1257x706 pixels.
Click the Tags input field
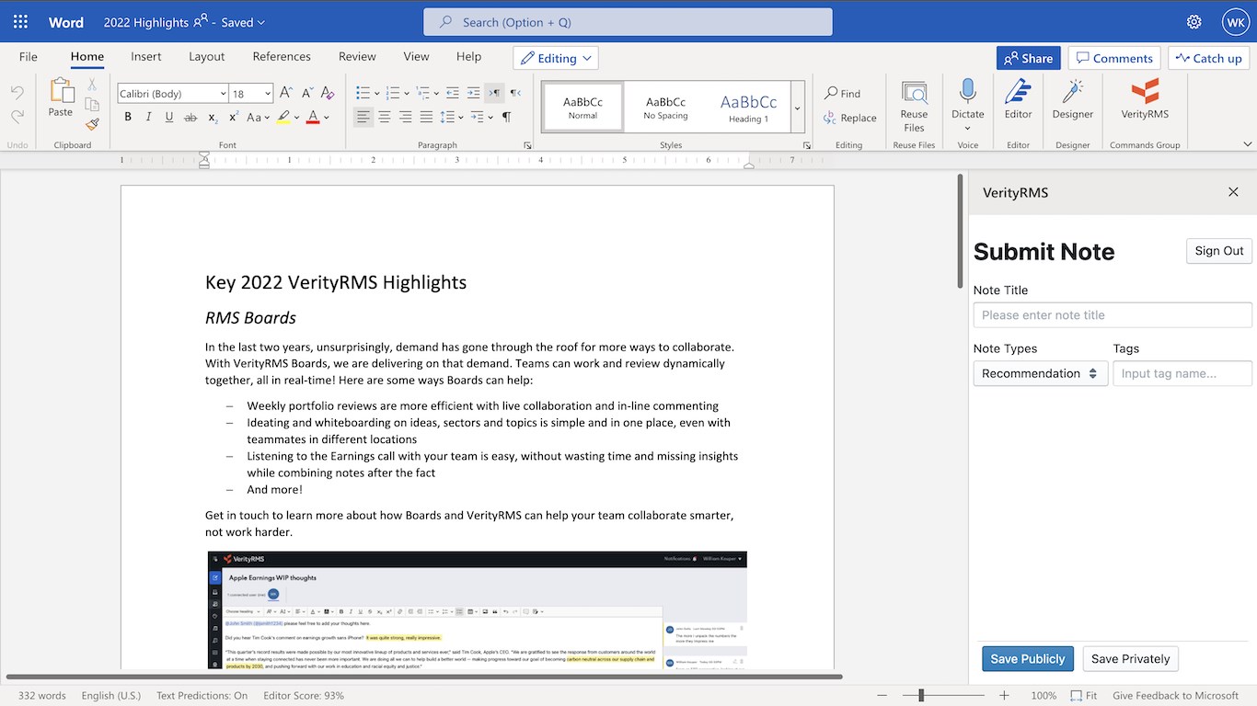tap(1182, 373)
